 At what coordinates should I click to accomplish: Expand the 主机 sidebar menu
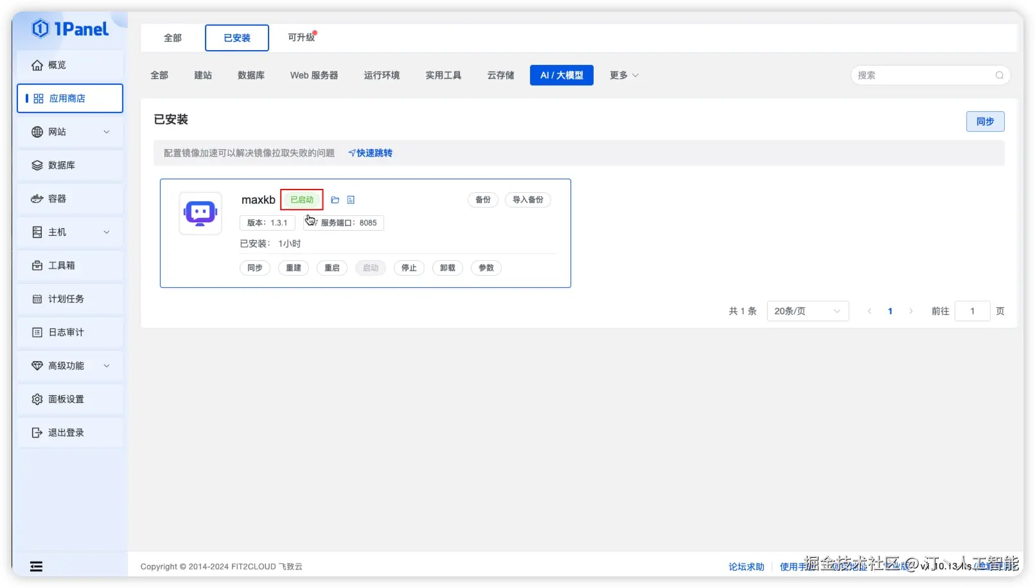70,232
